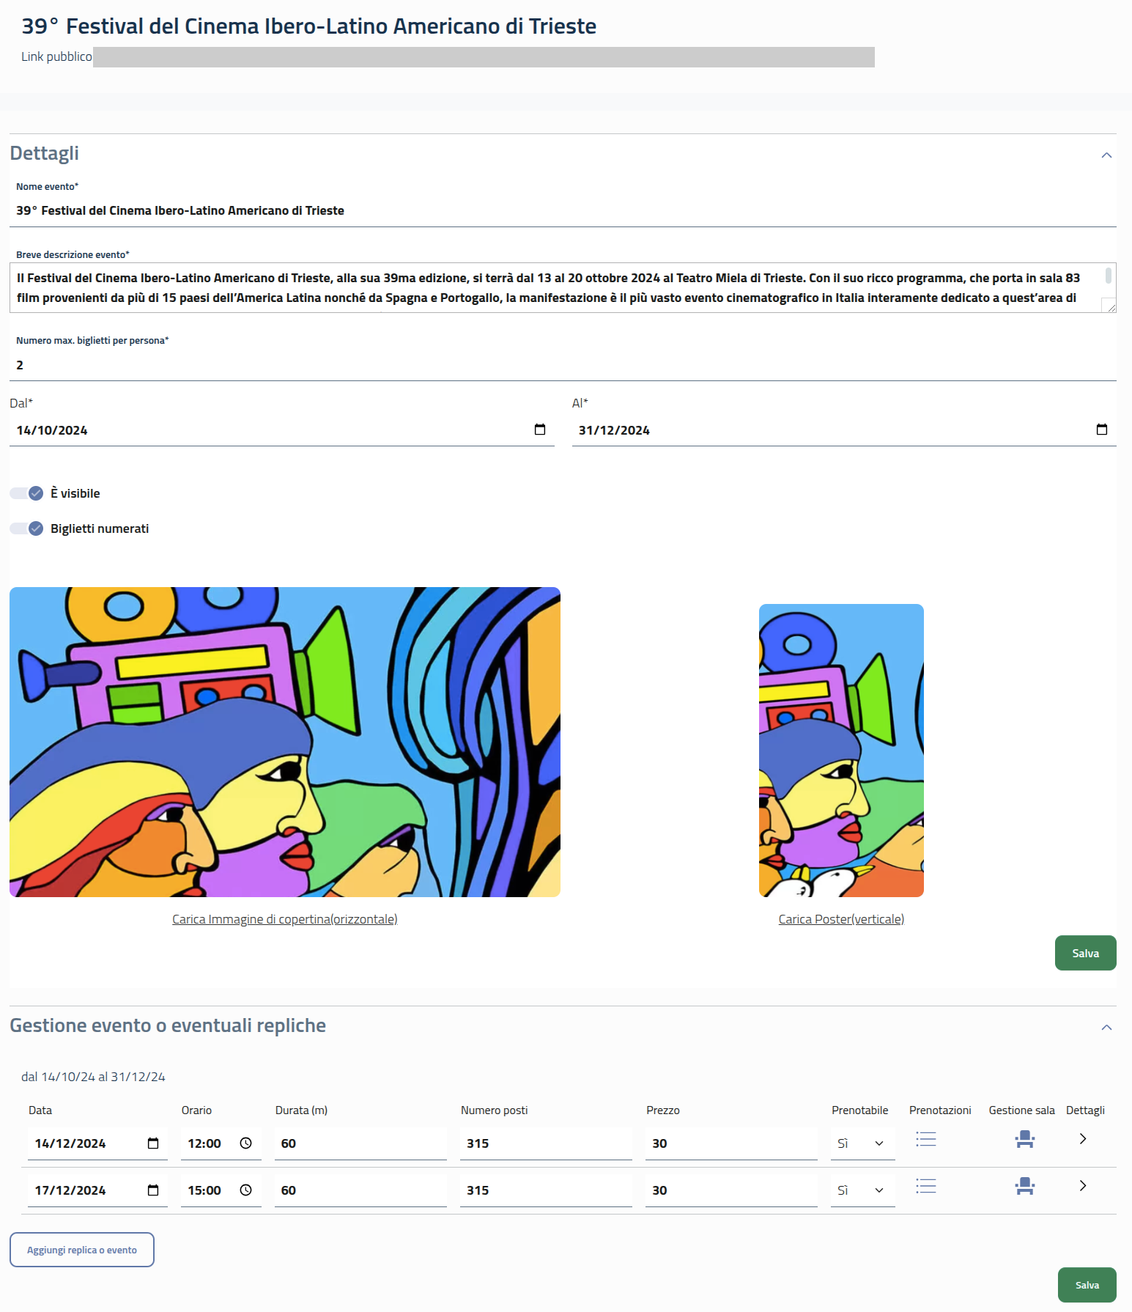The image size is (1132, 1312).
Task: Open reservations list for 17/12/2024 replica
Action: [x=926, y=1186]
